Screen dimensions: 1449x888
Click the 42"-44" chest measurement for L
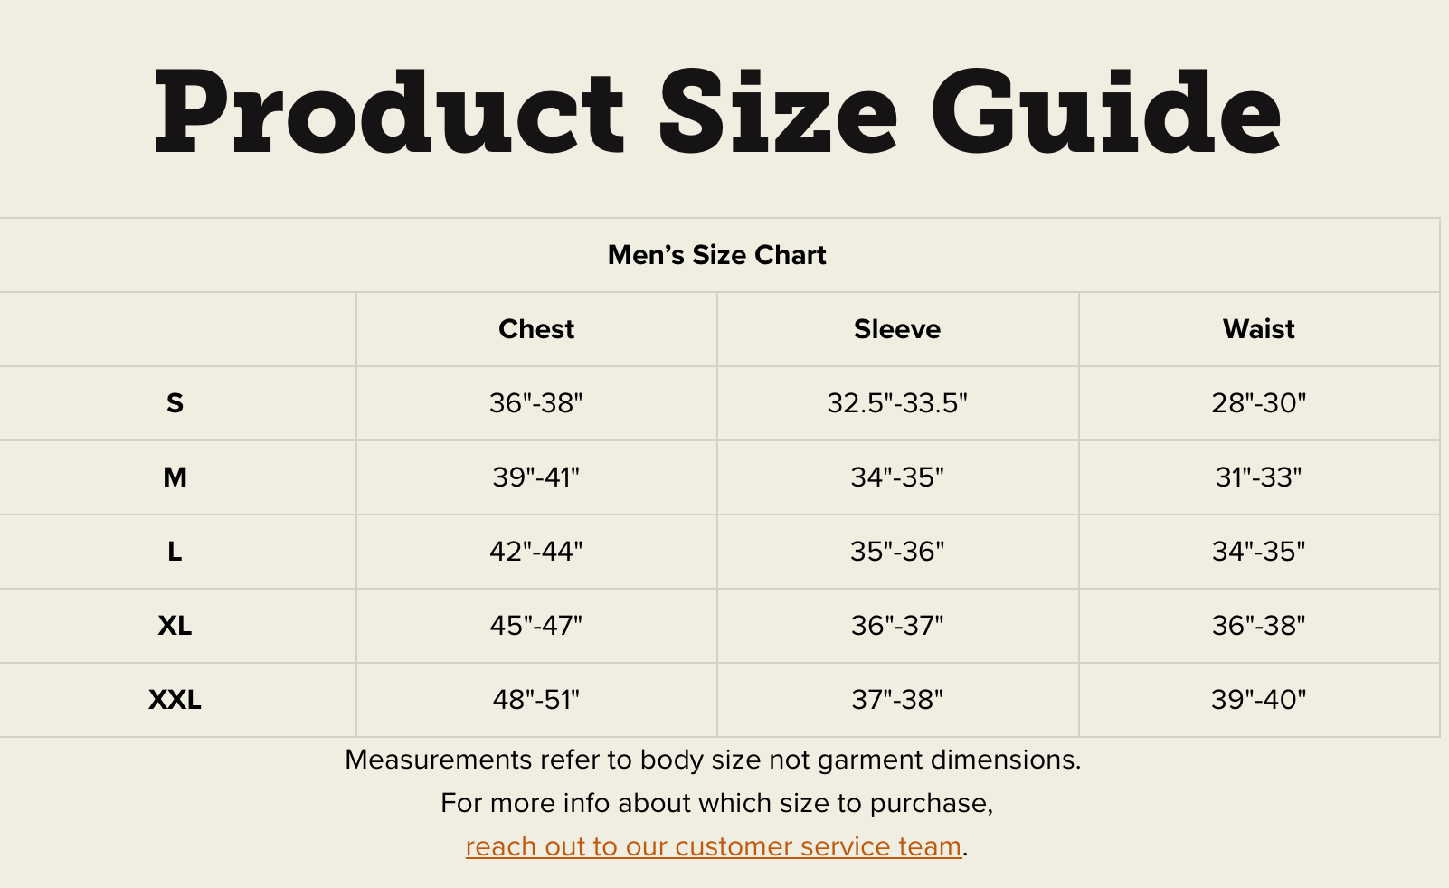tap(536, 552)
